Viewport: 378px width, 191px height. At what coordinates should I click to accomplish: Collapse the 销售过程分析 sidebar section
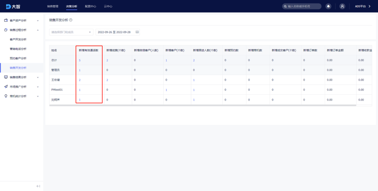pyautogui.click(x=37, y=30)
